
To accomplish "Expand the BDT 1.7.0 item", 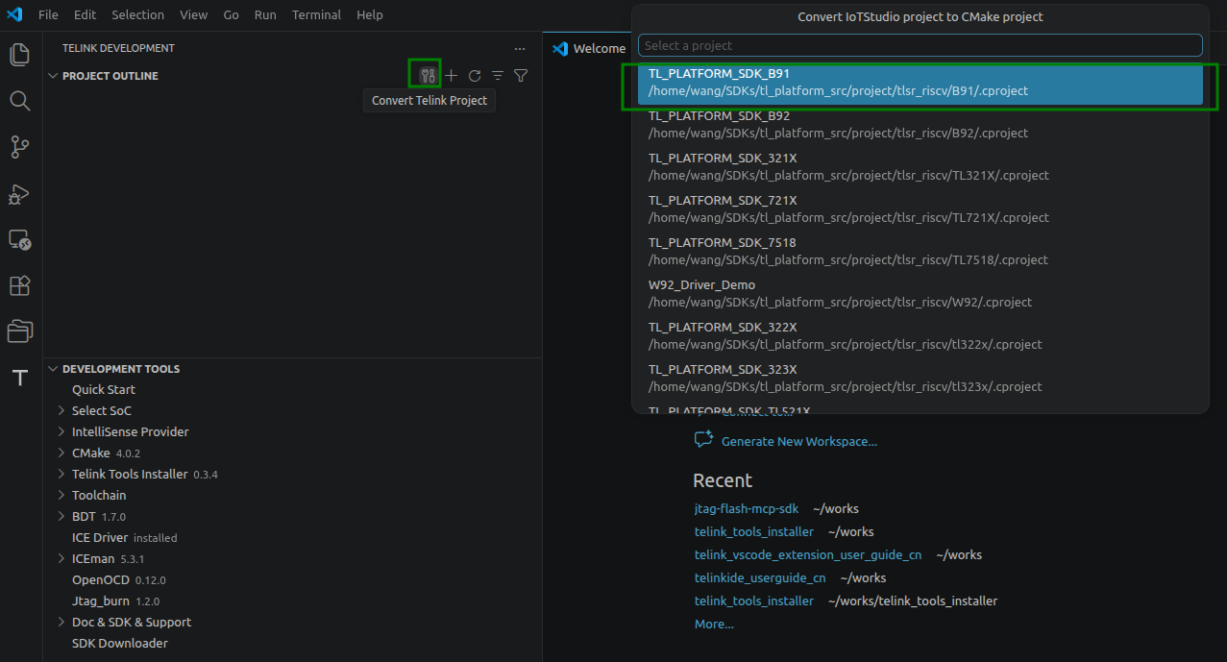I will [61, 516].
